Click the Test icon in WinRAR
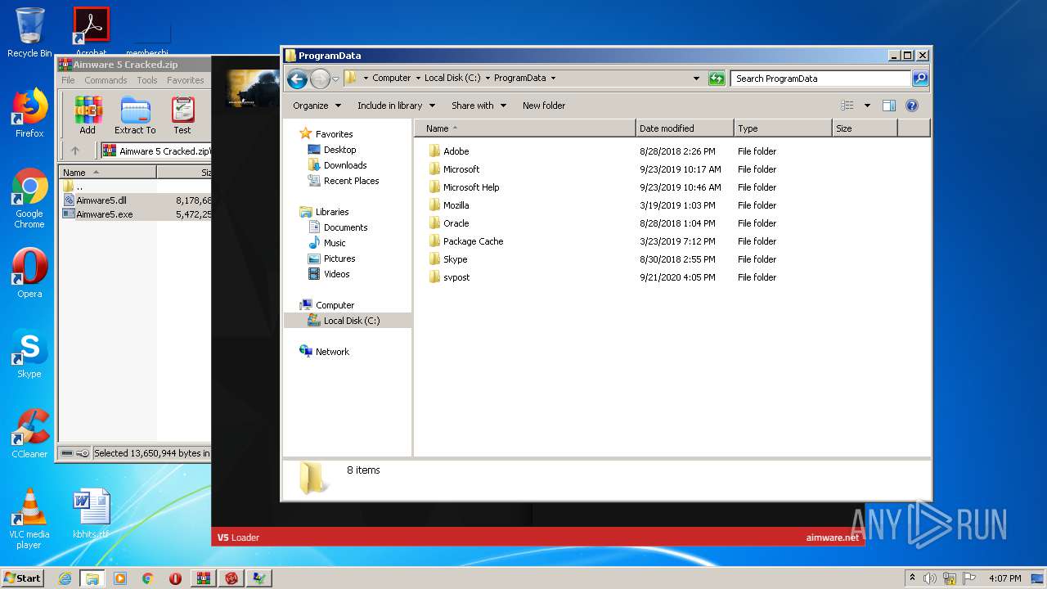 [x=182, y=115]
